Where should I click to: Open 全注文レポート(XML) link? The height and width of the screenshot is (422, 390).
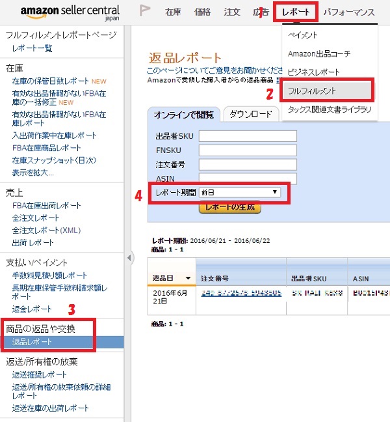pos(46,231)
